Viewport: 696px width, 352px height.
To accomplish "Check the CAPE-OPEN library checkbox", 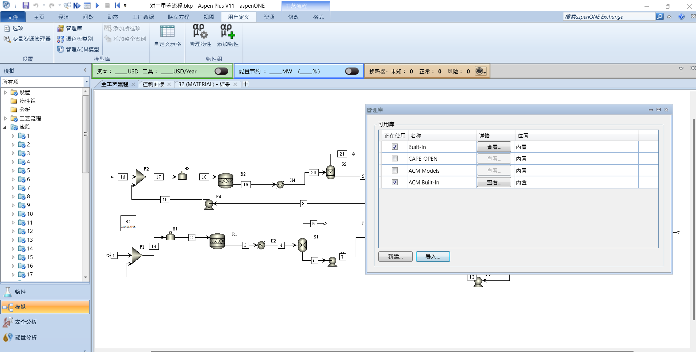I will click(x=395, y=158).
